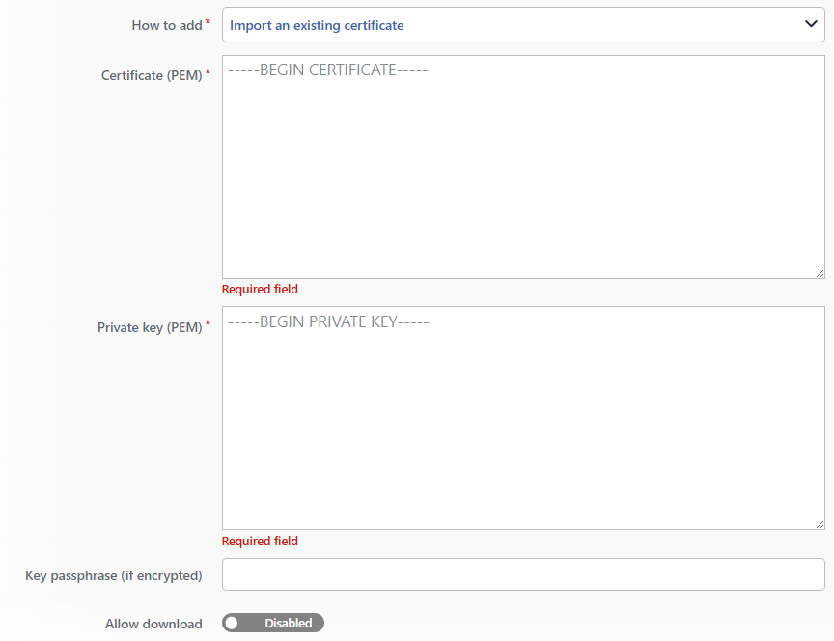Toggle the Allow download switch

pyautogui.click(x=273, y=623)
